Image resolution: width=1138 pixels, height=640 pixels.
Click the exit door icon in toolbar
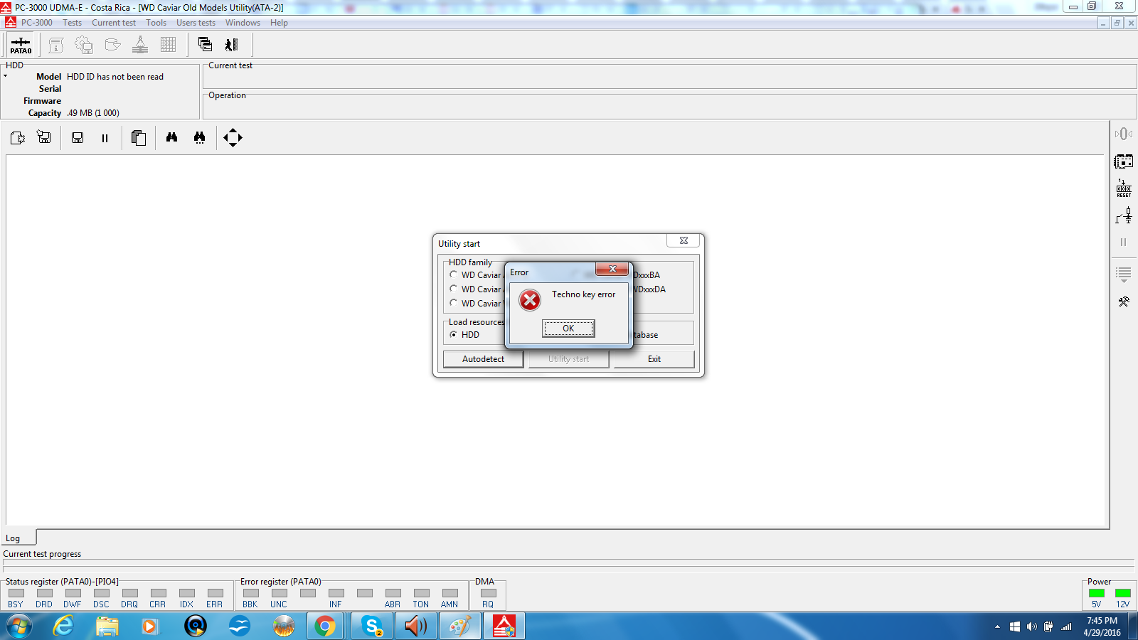232,45
